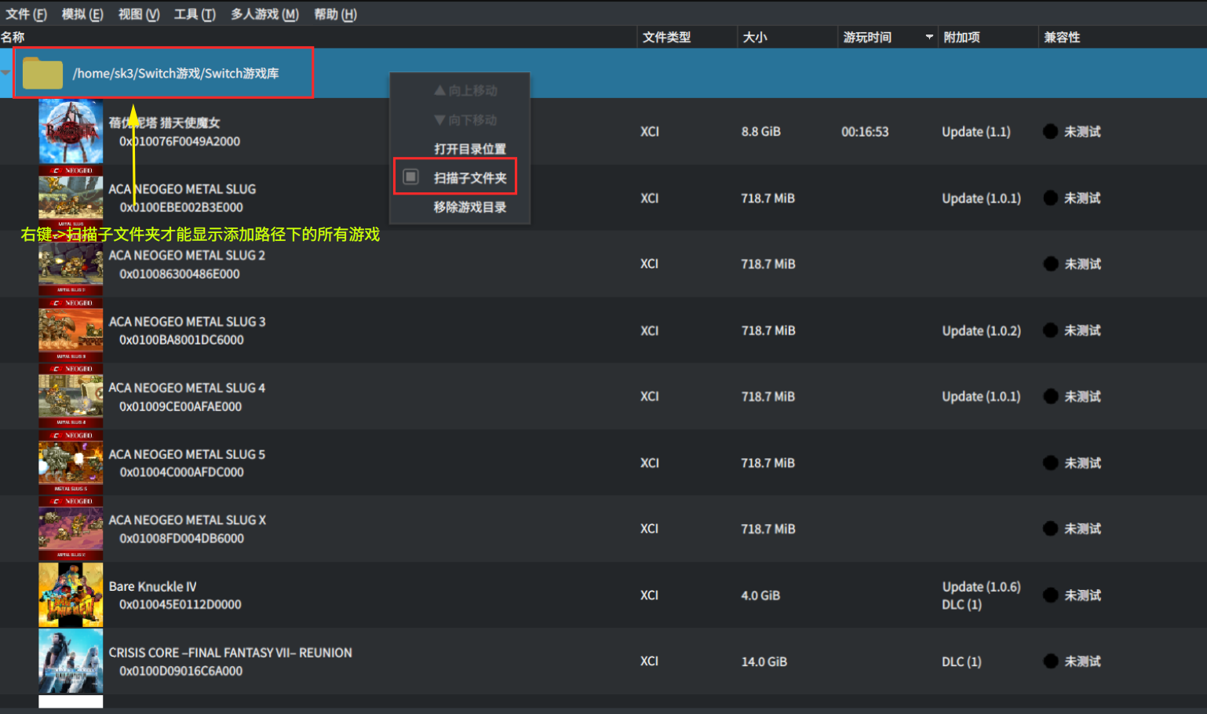The image size is (1207, 714).
Task: Open the 文件 (F) menu
Action: (26, 14)
